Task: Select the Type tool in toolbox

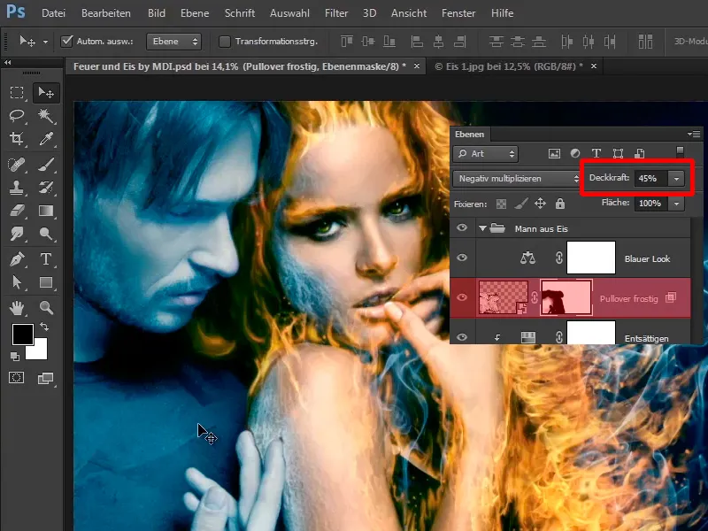Action: (x=46, y=259)
